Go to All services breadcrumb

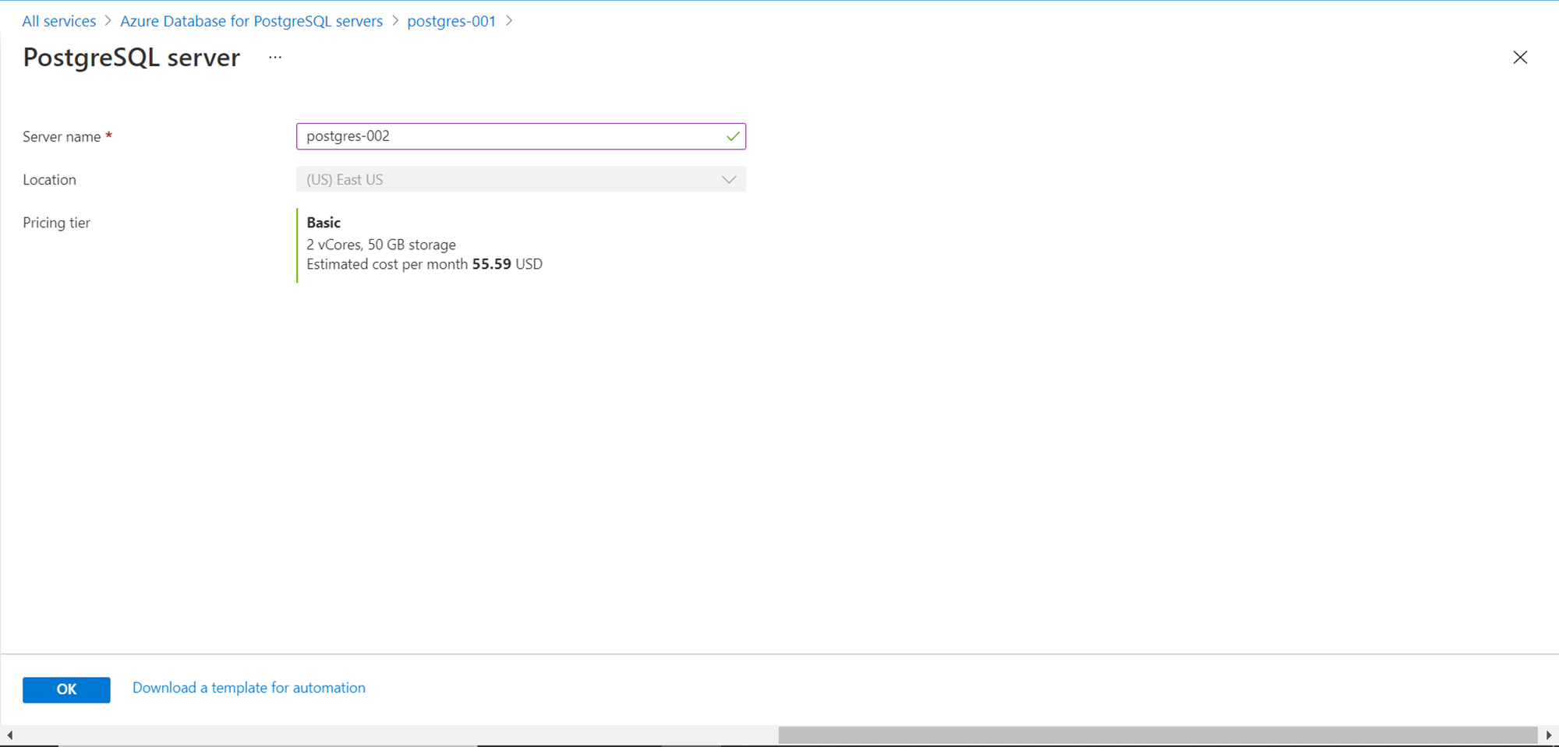(59, 21)
